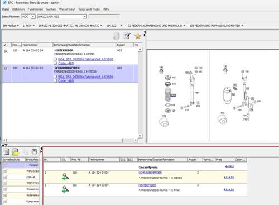The height and width of the screenshot is (205, 279).
Task: Click Schreibschutz icon in federlenk row
Action: coord(5,196)
